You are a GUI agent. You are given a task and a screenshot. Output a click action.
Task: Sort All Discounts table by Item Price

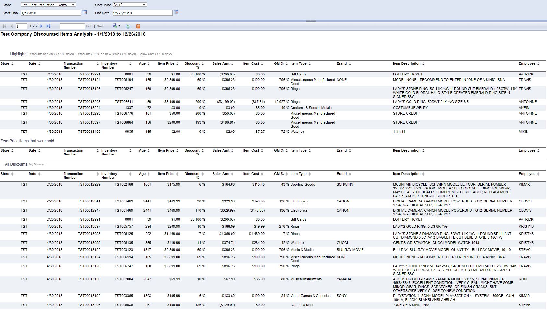(x=177, y=174)
